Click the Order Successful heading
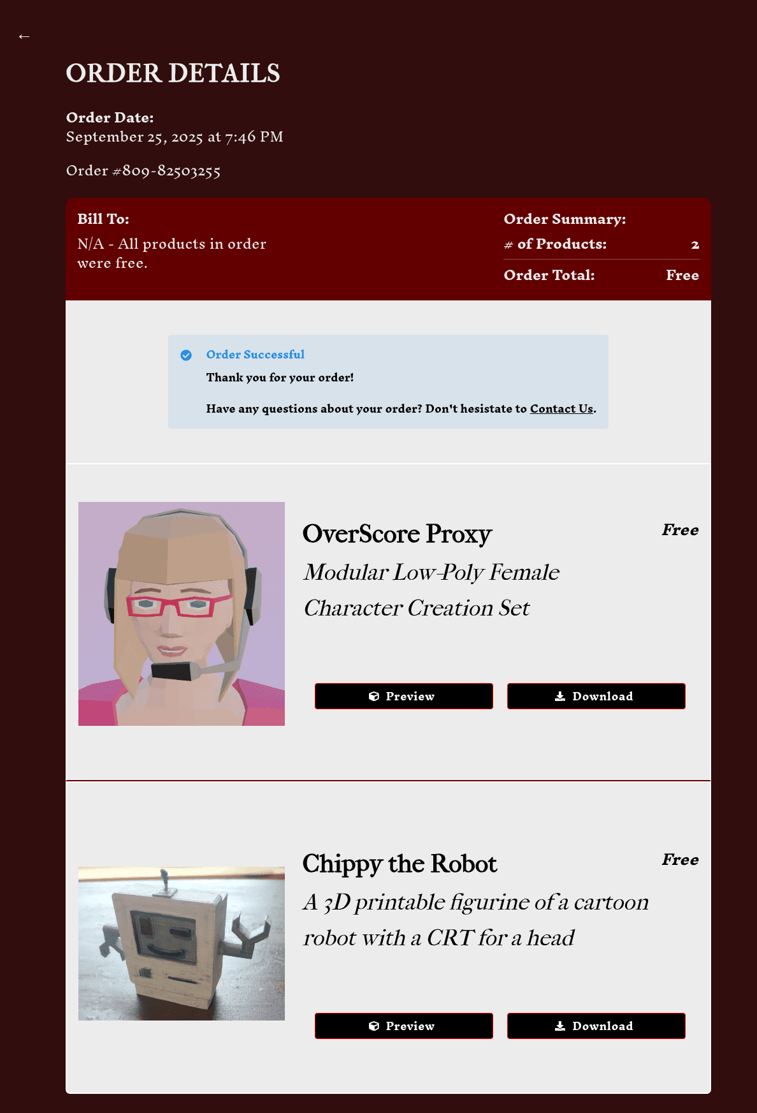 coord(256,355)
